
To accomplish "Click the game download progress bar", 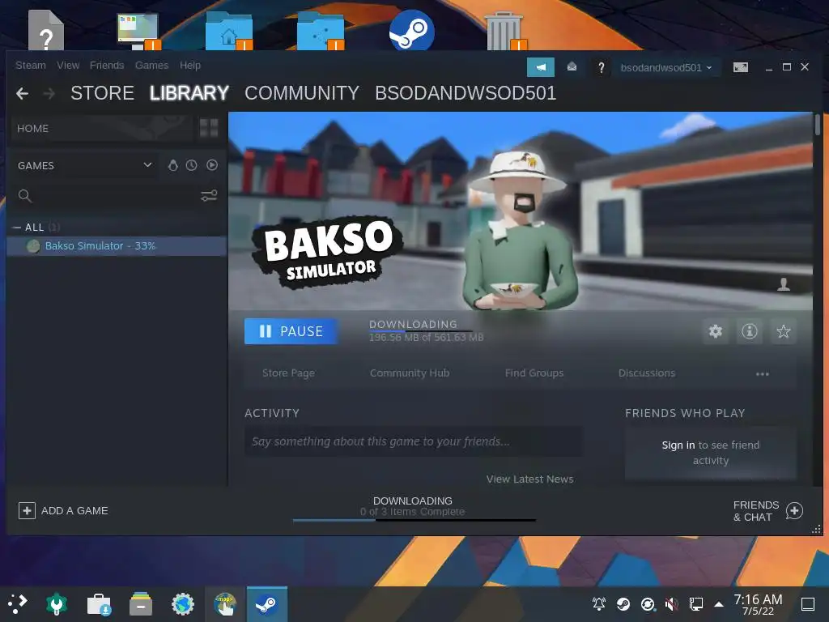I will 421,331.
